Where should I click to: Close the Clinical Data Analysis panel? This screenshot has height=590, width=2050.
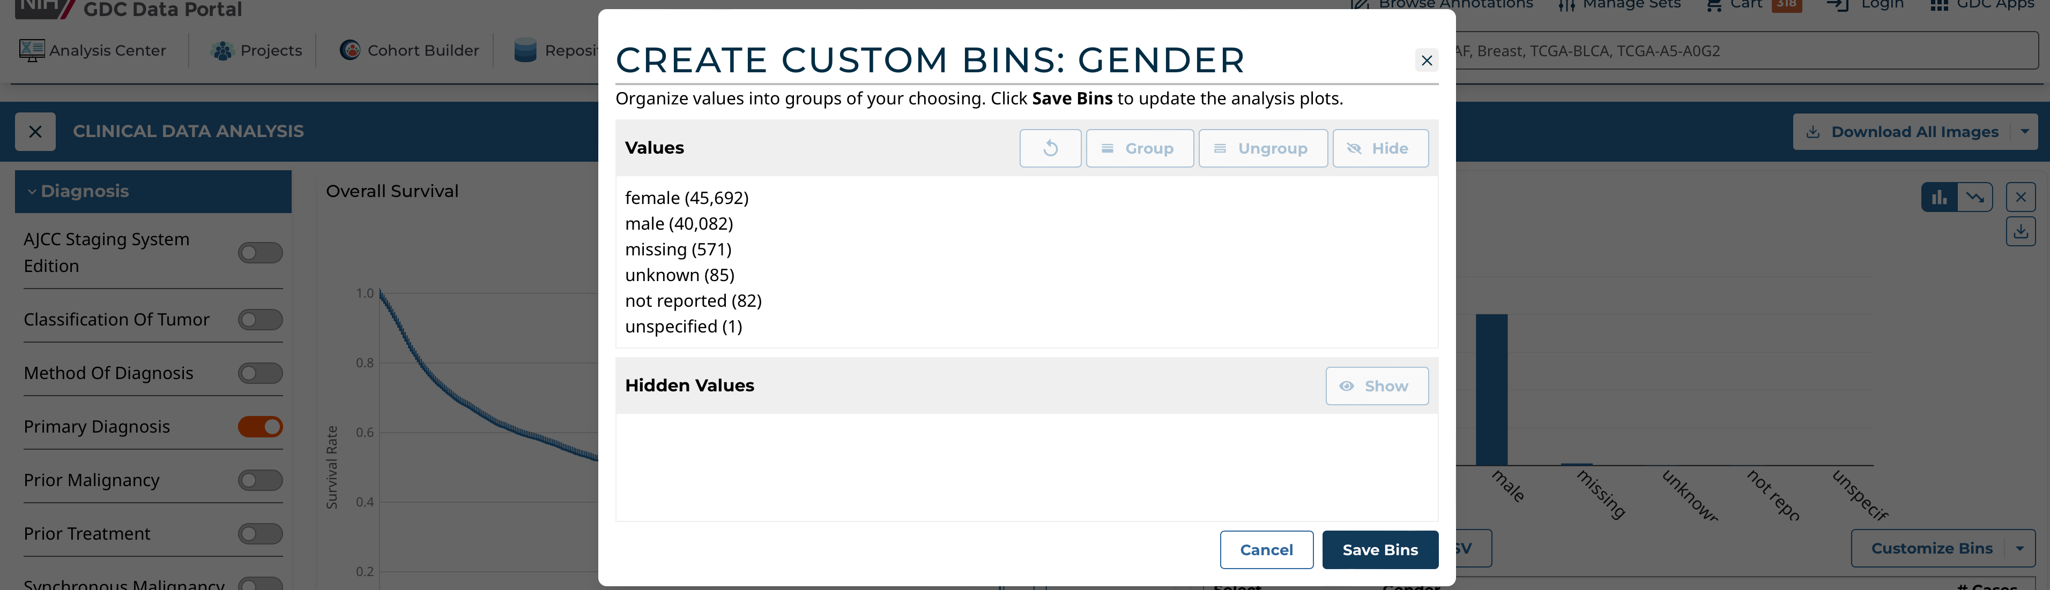pos(35,132)
